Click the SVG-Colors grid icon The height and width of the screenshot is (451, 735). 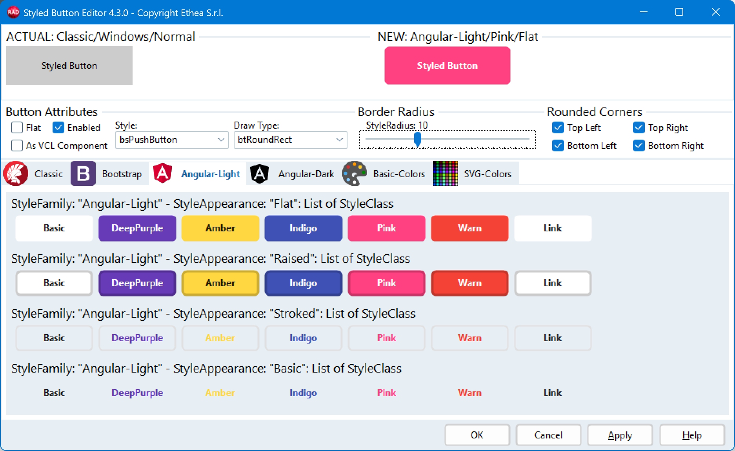point(446,173)
